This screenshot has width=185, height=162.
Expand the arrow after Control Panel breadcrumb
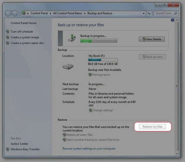coord(51,13)
